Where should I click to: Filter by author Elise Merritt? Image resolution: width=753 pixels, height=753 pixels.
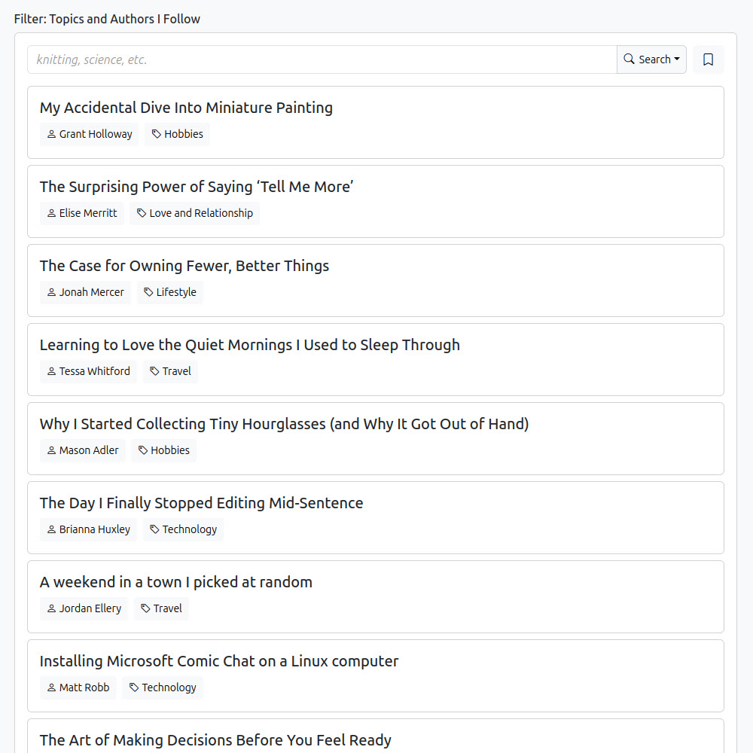pyautogui.click(x=82, y=213)
